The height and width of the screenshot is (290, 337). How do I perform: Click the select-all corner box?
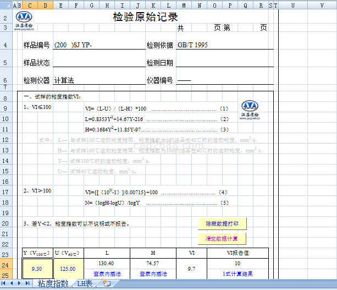pyautogui.click(x=5, y=6)
